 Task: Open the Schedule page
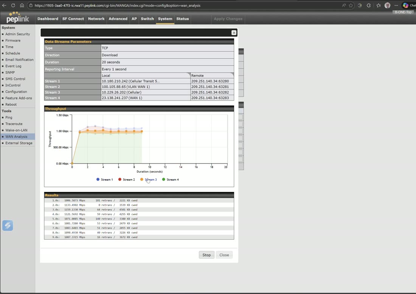(13, 53)
